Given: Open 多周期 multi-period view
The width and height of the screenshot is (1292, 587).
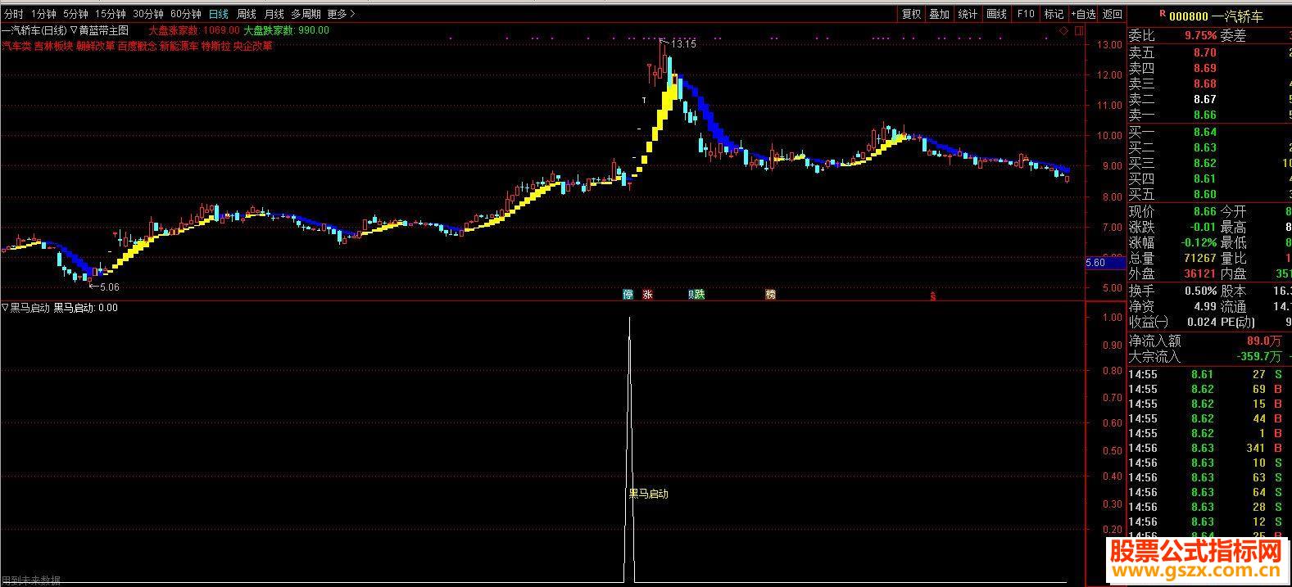Looking at the screenshot, I should point(306,14).
